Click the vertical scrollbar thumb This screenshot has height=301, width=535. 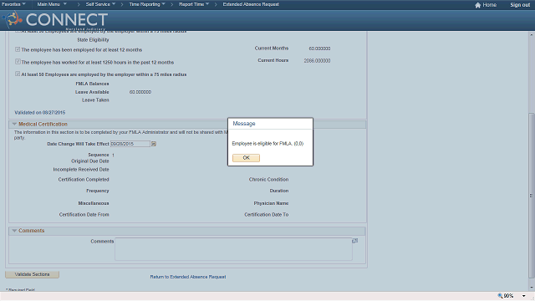pyautogui.click(x=532, y=196)
